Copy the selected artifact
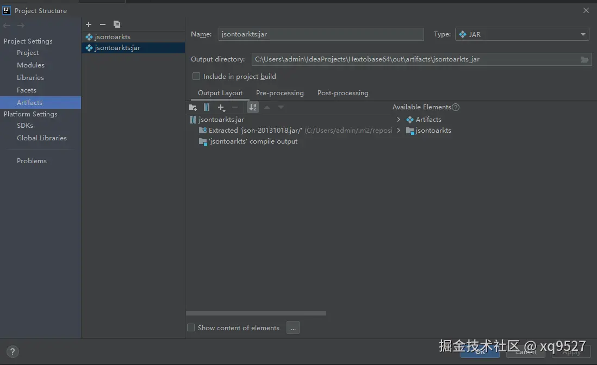597x365 pixels. tap(117, 24)
